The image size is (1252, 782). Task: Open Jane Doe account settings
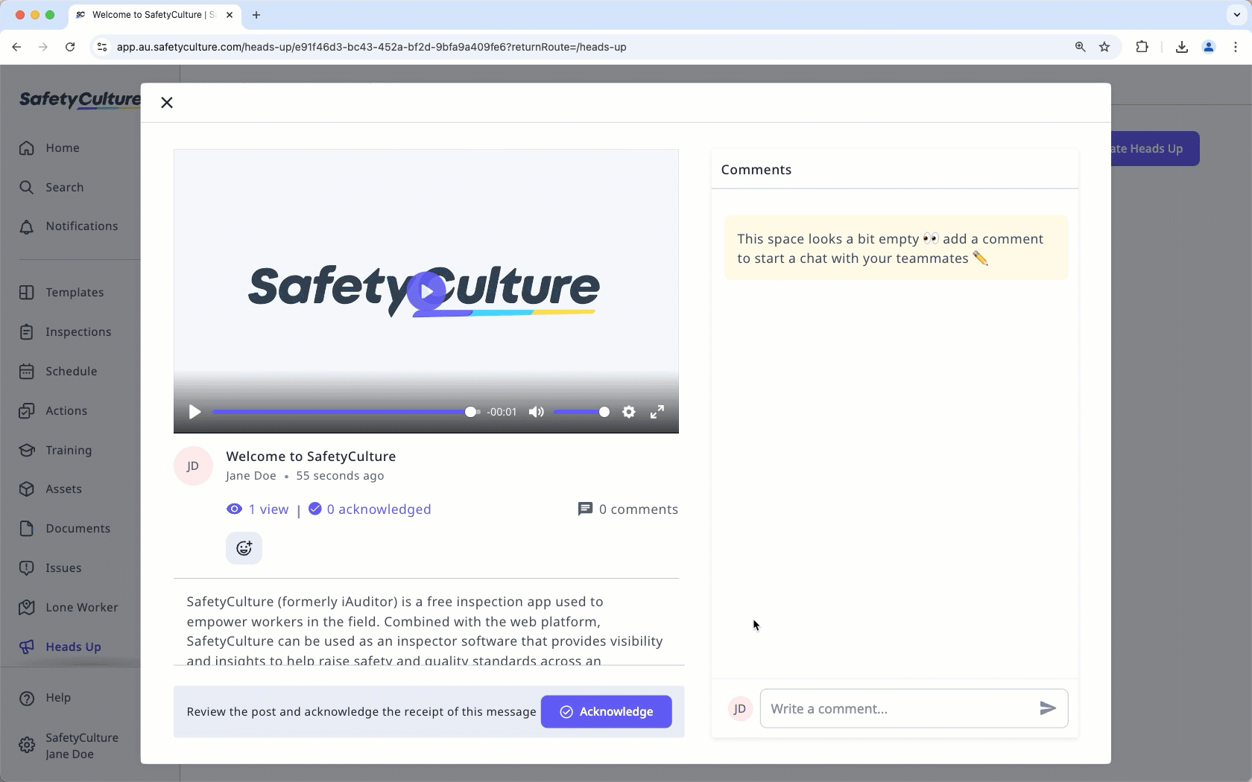click(x=69, y=746)
